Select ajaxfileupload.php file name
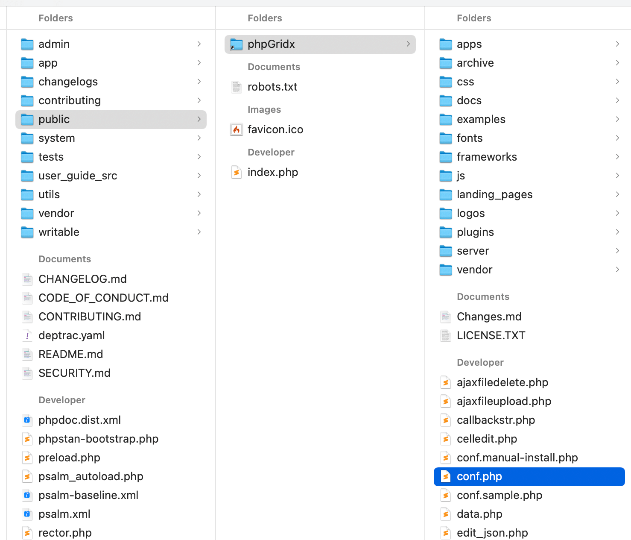Screen dimensions: 631x540 [x=504, y=401]
